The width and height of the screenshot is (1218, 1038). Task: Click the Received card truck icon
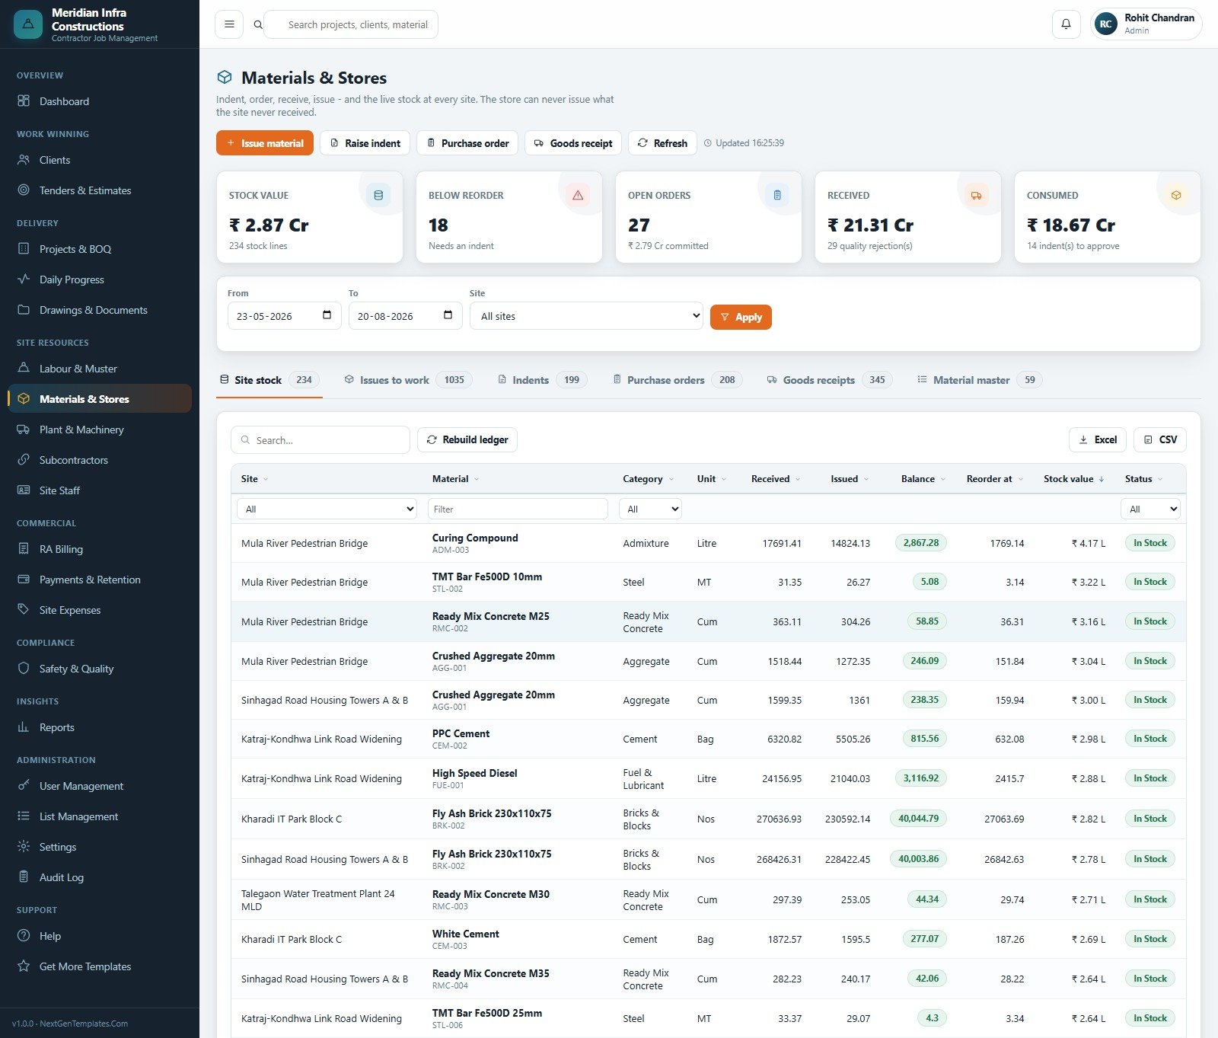point(976,196)
